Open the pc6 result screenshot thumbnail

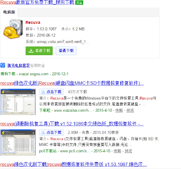click(x=18, y=142)
